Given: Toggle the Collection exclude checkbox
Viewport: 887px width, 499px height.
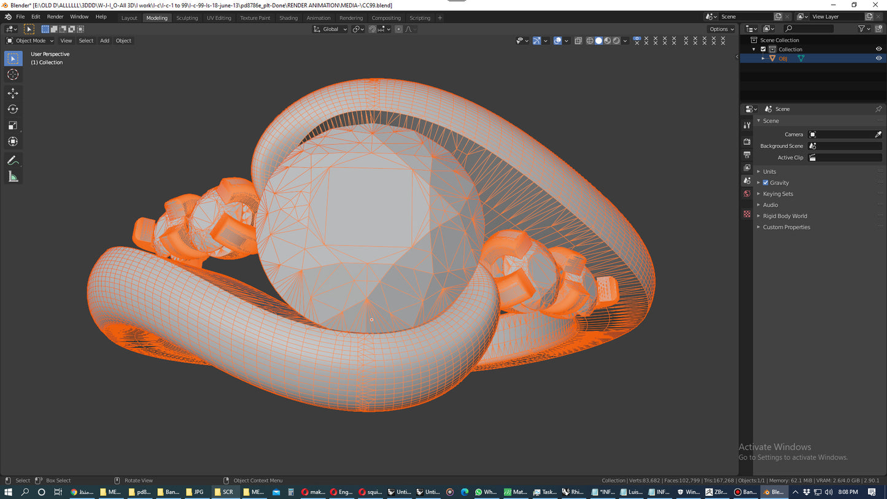Looking at the screenshot, I should (x=763, y=49).
